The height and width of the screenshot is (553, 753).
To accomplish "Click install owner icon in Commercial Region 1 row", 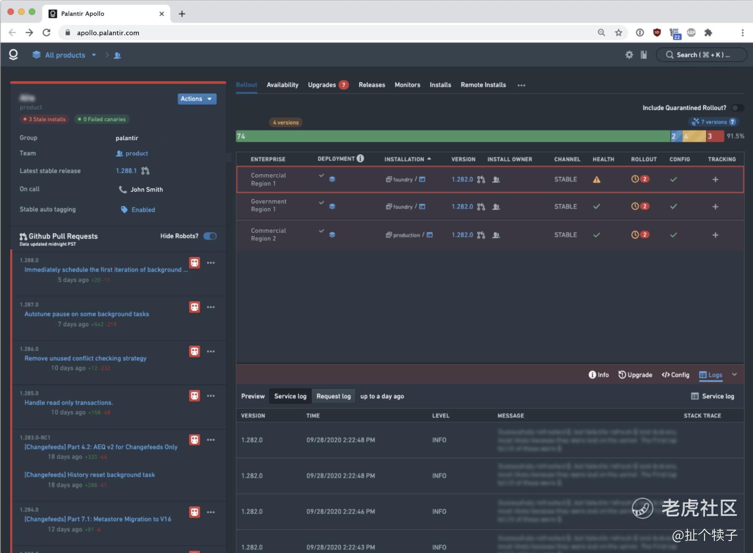I will click(496, 179).
